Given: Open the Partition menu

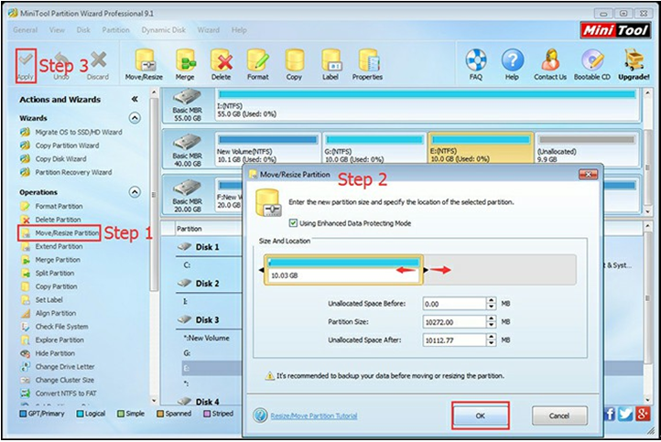Looking at the screenshot, I should tap(116, 30).
